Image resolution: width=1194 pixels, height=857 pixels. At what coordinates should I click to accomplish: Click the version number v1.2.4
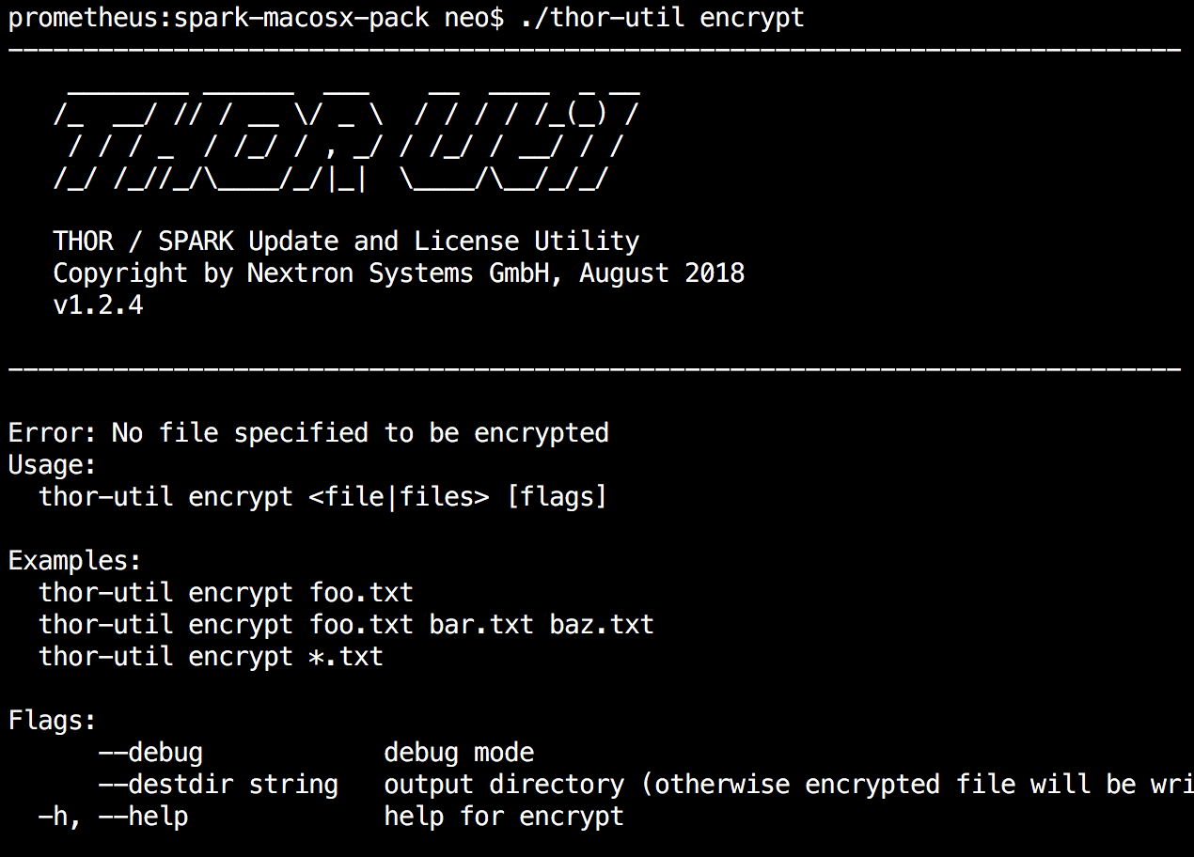[x=98, y=305]
